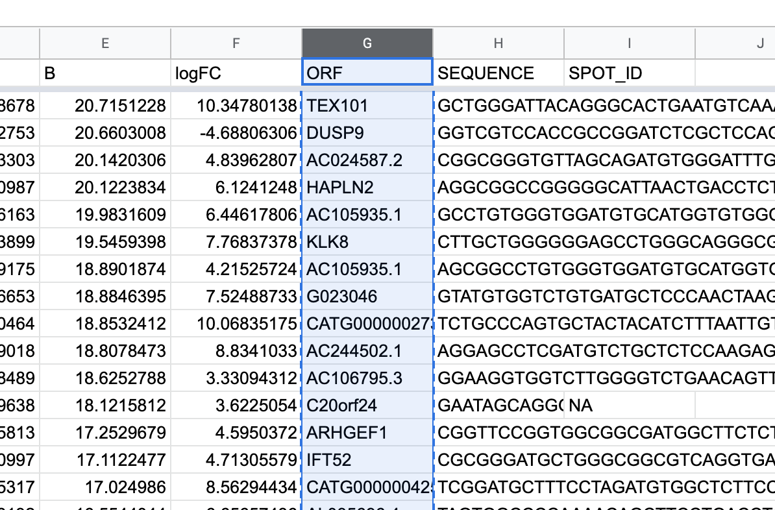Click the logFC cell 3.33094312

coord(236,378)
